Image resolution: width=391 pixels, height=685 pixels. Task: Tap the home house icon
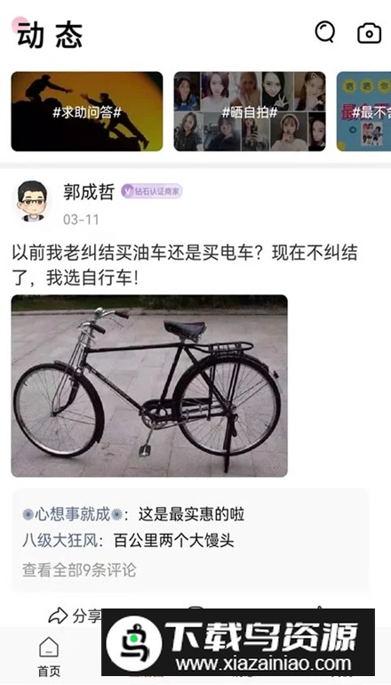pos(49,647)
